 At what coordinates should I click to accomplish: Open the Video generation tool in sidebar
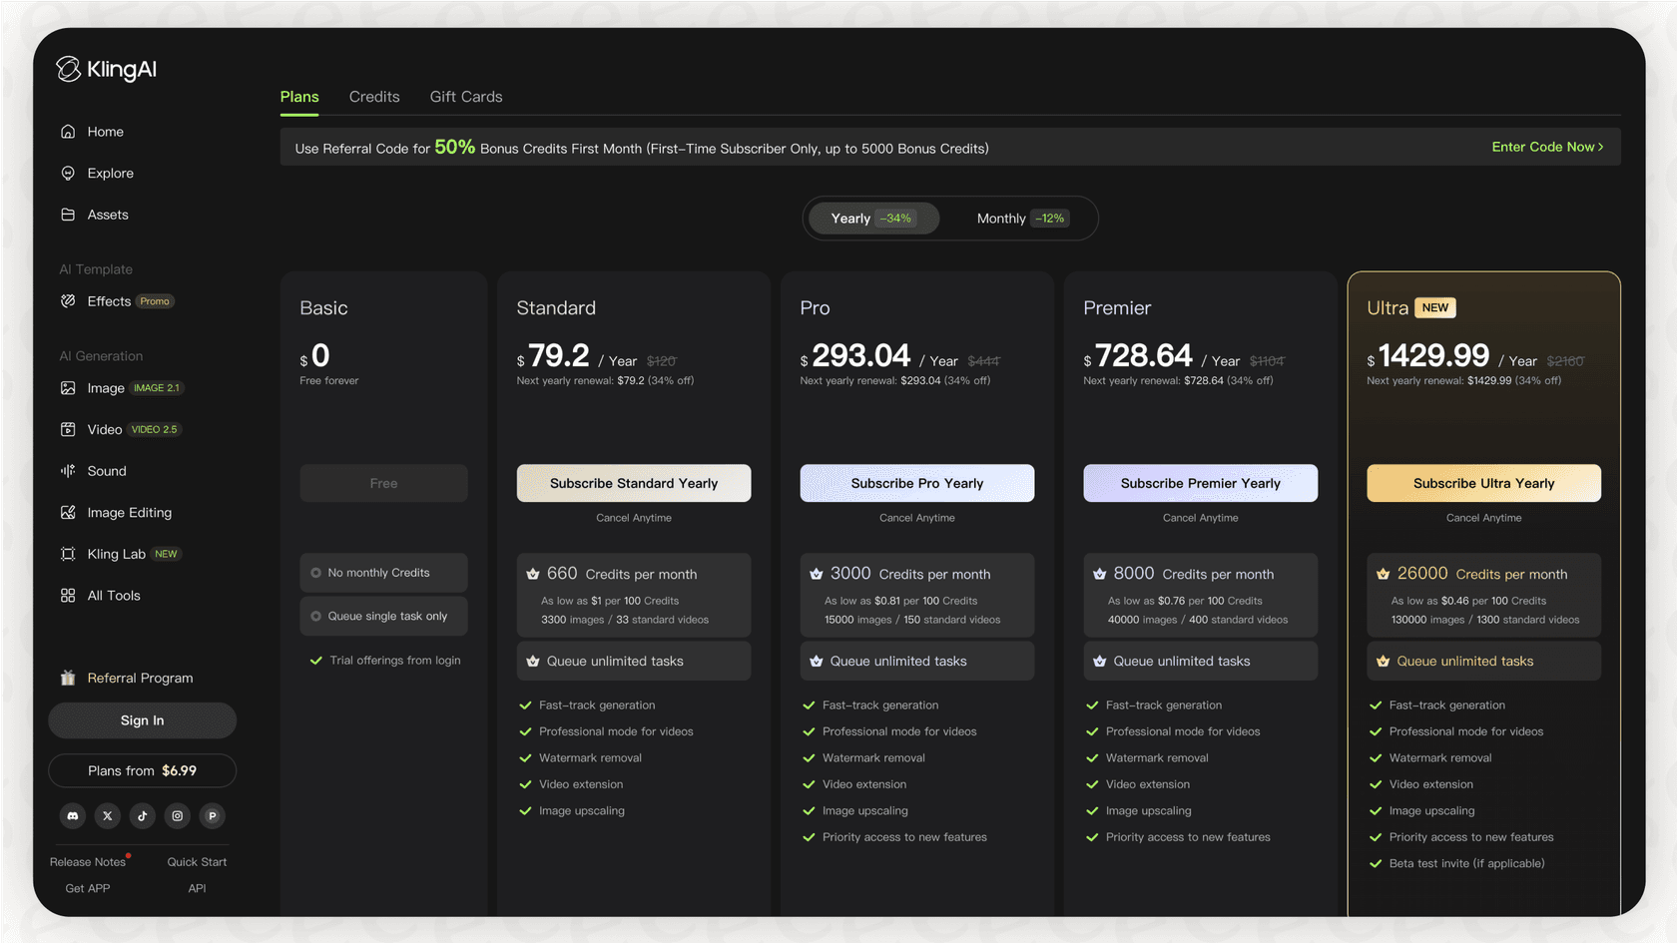point(102,429)
